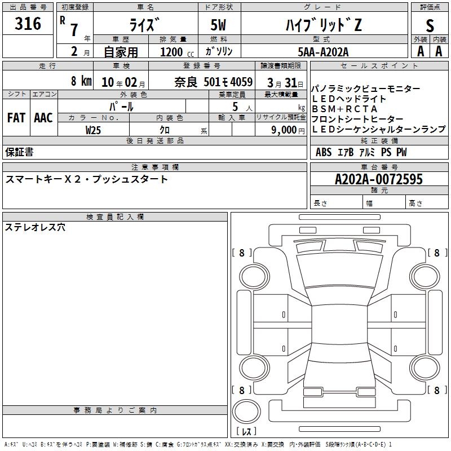451x451 pixels.
Task: Click LEDシーケンシャルターンランプ sales point
Action: click(x=379, y=129)
